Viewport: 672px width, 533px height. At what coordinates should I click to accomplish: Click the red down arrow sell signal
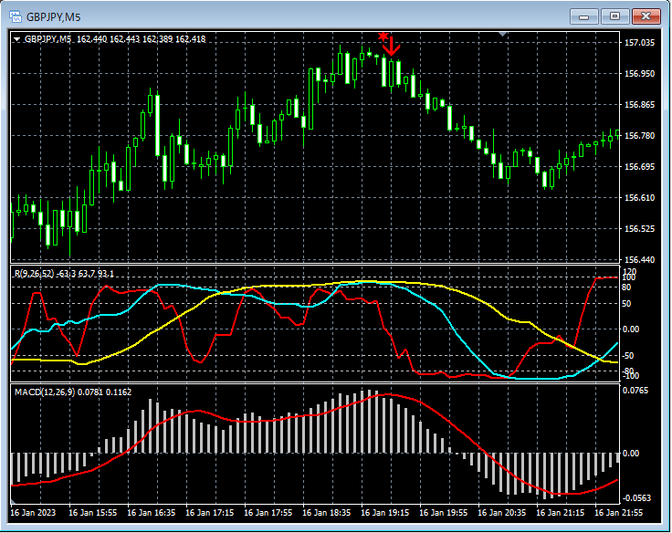click(392, 45)
